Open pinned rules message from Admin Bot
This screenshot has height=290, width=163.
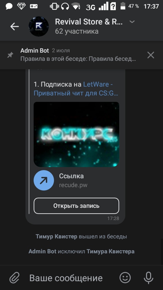(78, 55)
